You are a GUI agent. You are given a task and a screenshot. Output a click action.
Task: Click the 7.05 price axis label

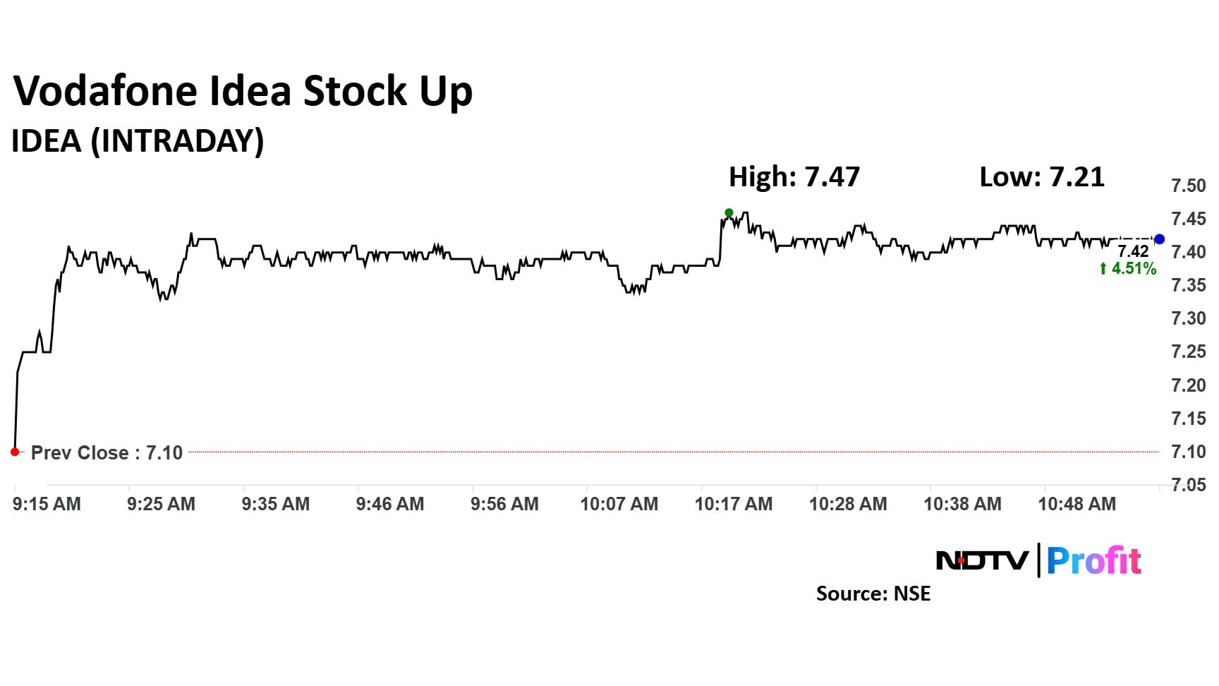[1189, 485]
